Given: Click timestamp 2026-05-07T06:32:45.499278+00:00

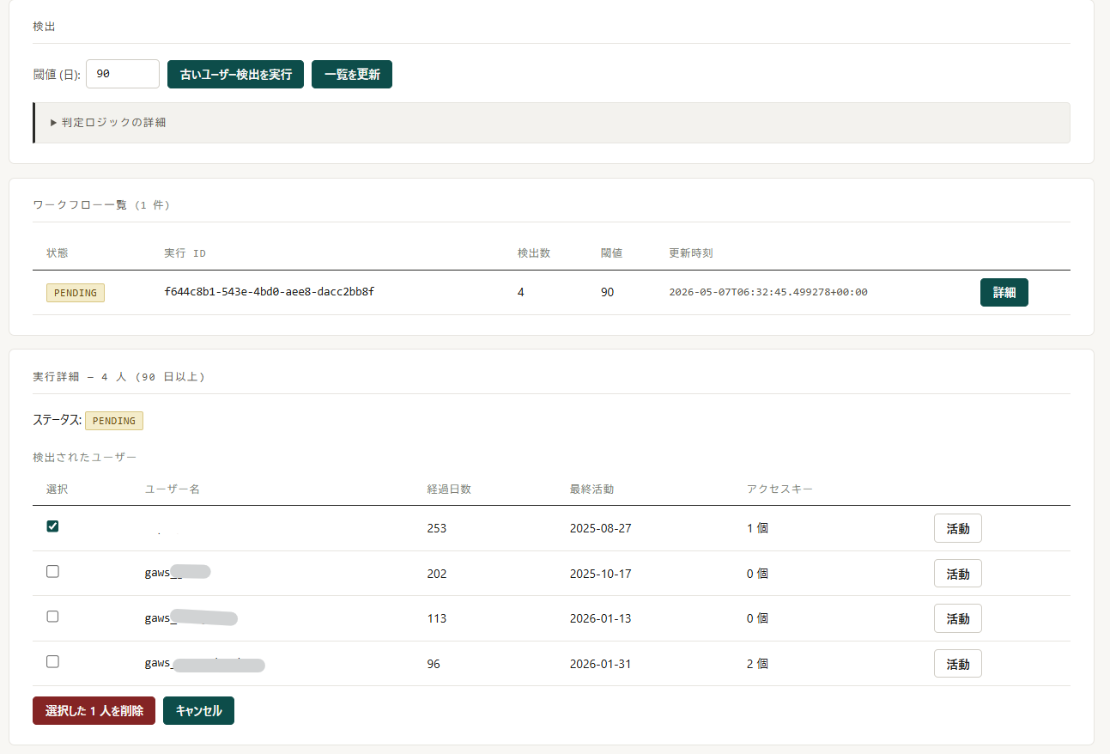Looking at the screenshot, I should 768,292.
